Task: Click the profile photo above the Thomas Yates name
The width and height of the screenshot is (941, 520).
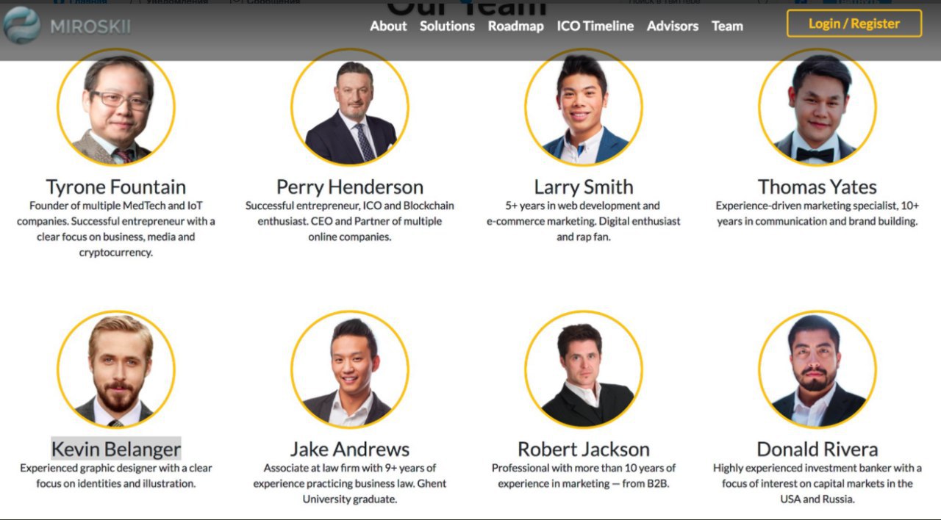Action: point(817,107)
